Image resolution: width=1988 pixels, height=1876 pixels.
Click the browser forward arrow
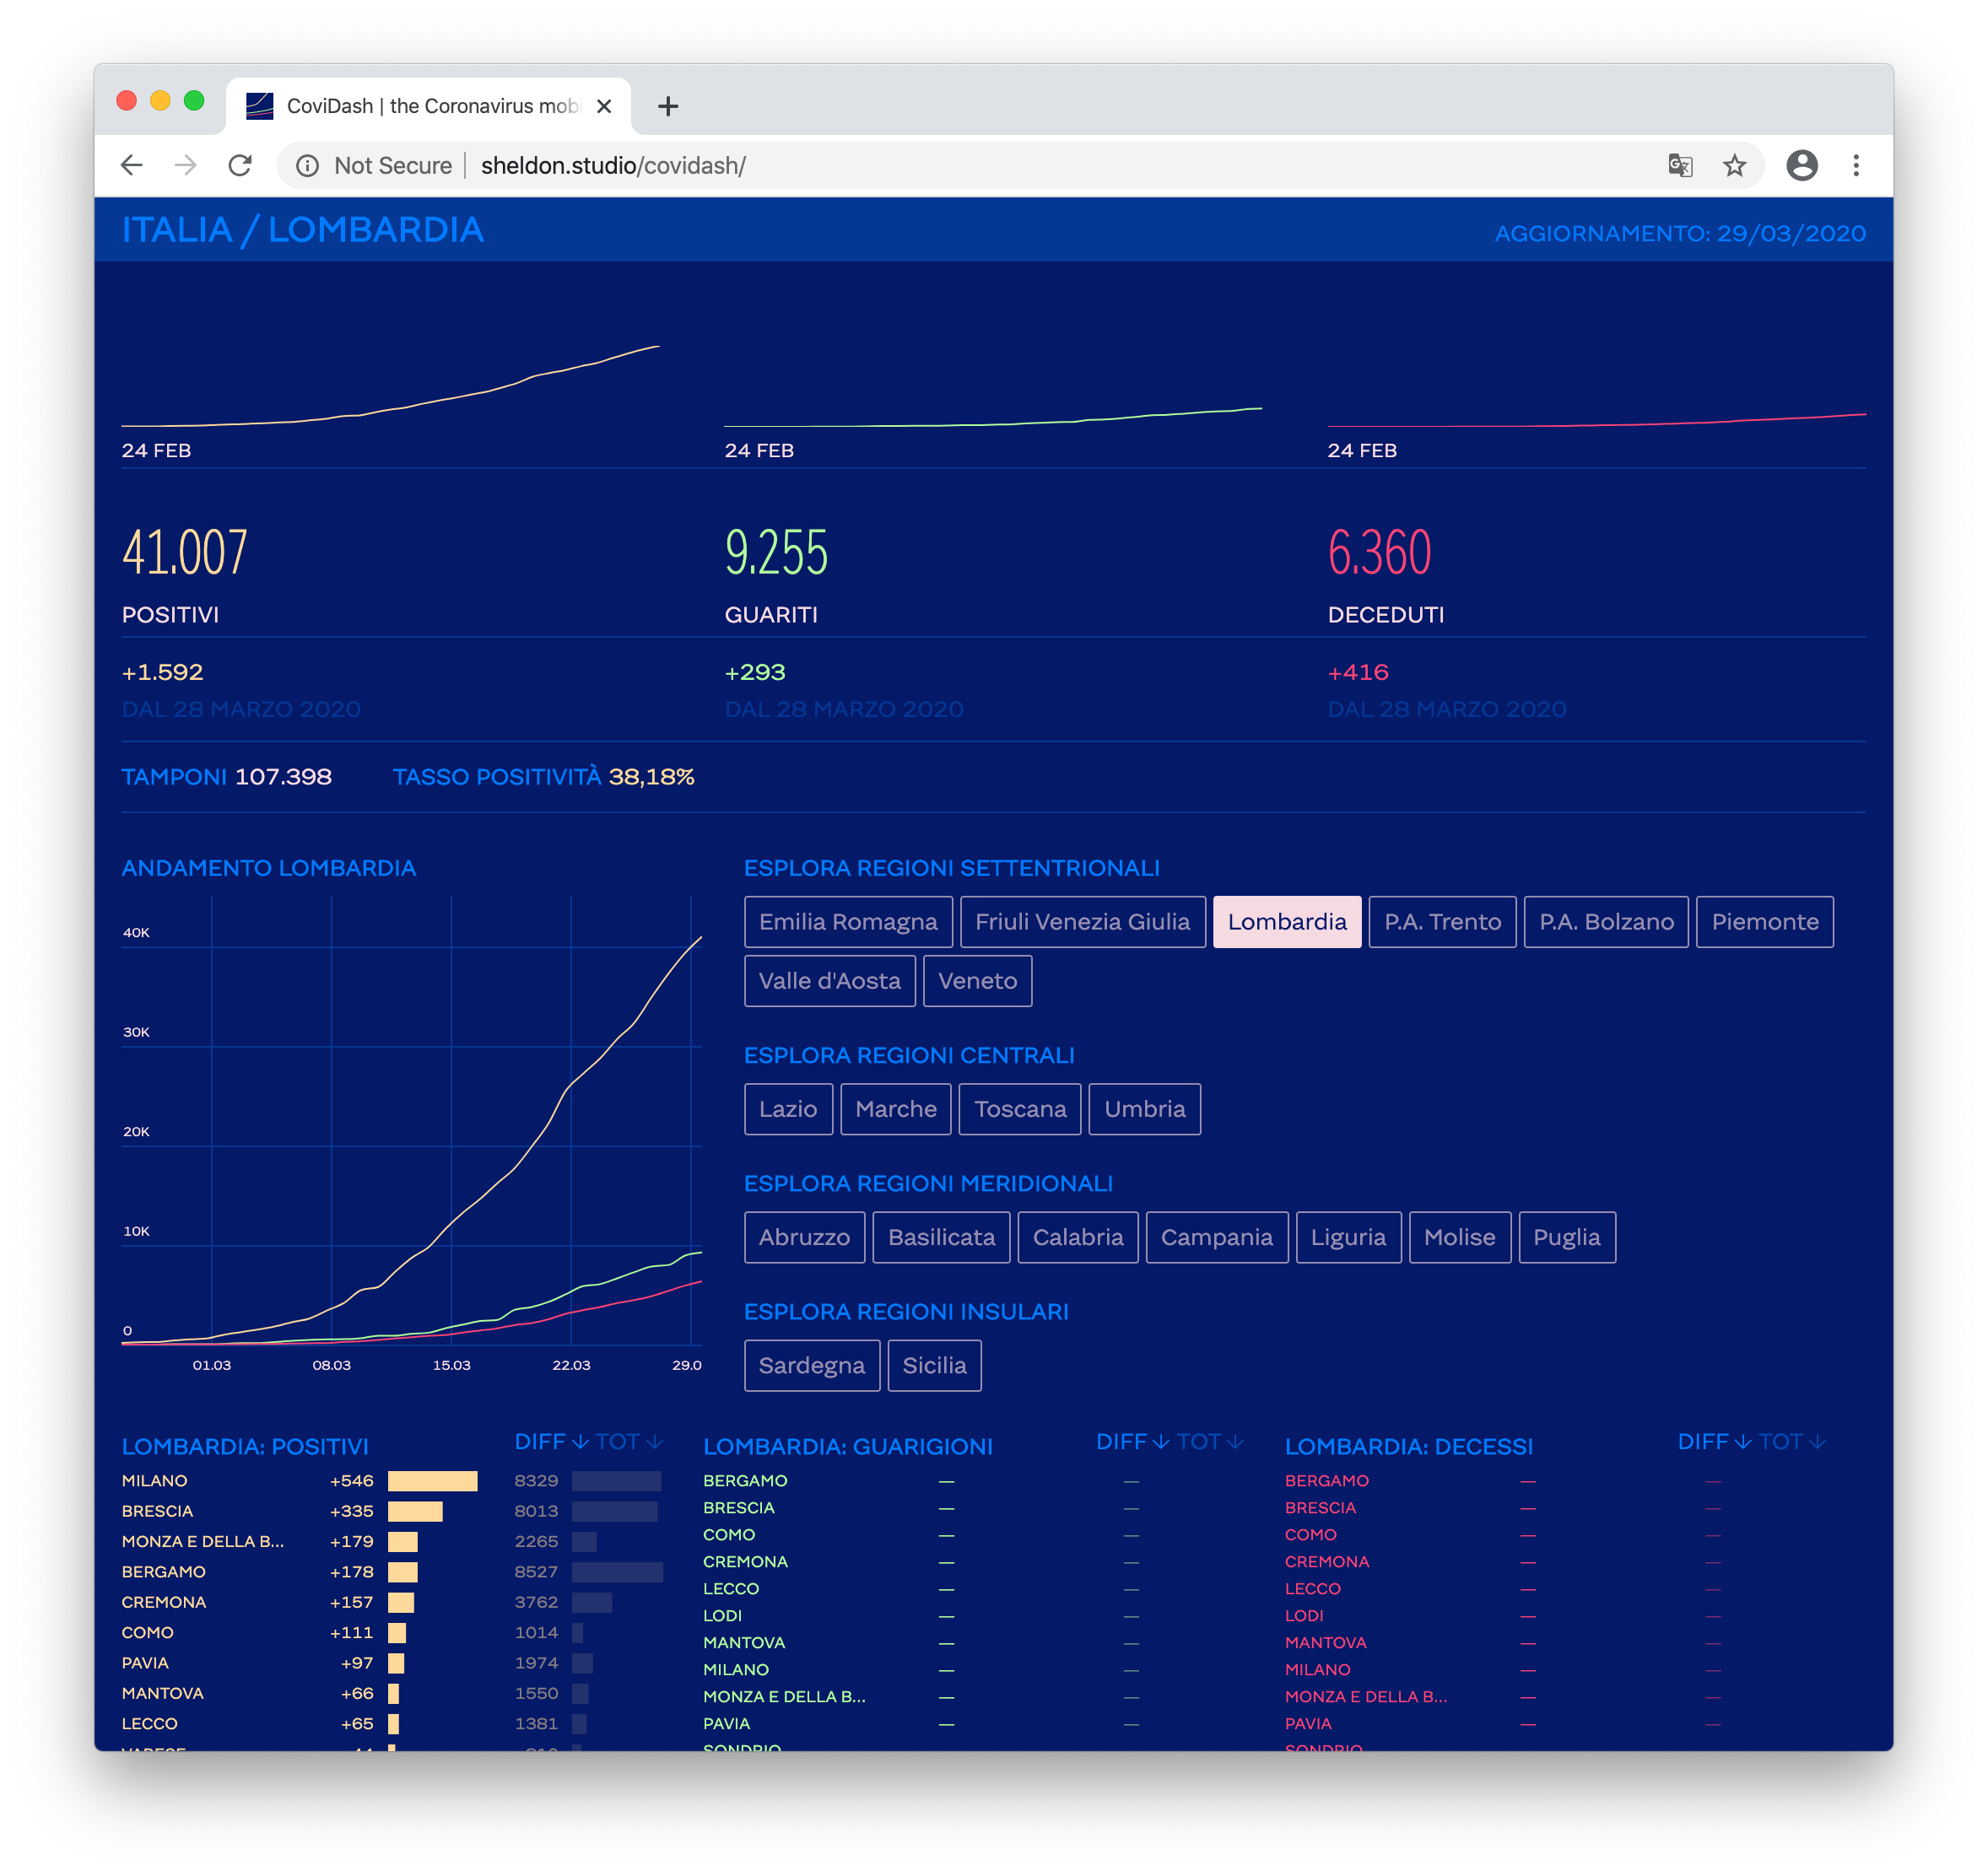coord(185,165)
